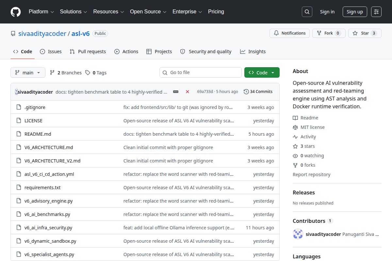Click the Sign up button
The width and height of the screenshot is (392, 261).
[x=355, y=12]
